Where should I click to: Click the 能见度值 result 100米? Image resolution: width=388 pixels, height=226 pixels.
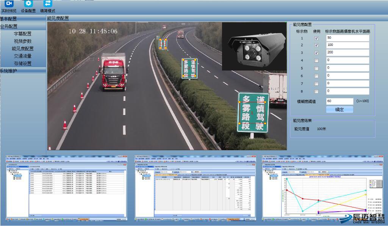(321, 129)
